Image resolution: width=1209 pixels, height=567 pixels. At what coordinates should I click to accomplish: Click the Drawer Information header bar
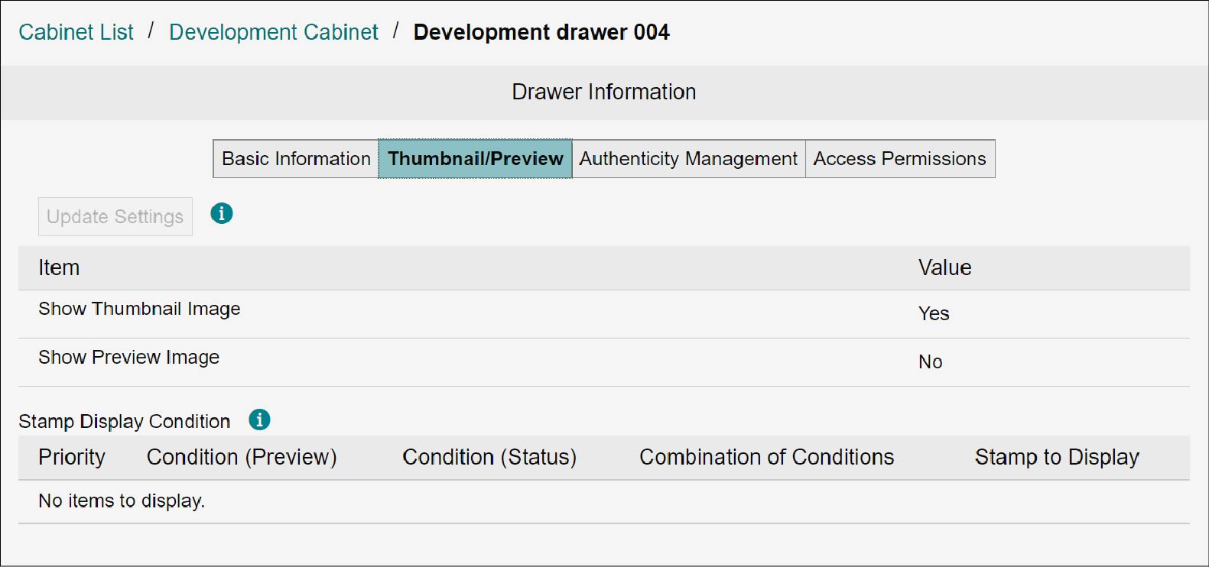click(x=604, y=92)
